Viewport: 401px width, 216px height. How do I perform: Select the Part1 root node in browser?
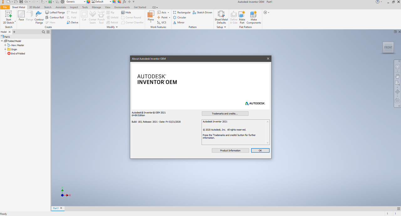[5, 37]
